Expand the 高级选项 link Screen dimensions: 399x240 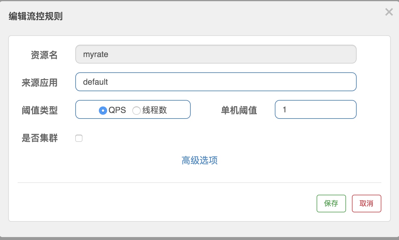(200, 160)
